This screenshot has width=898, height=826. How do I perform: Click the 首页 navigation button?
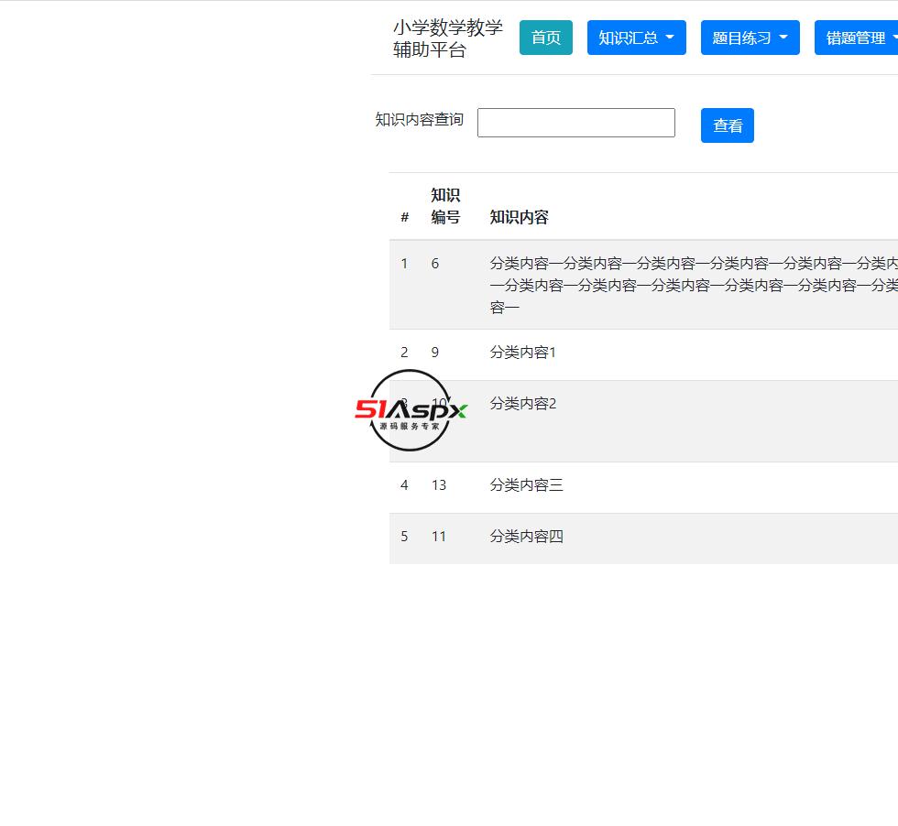(545, 38)
